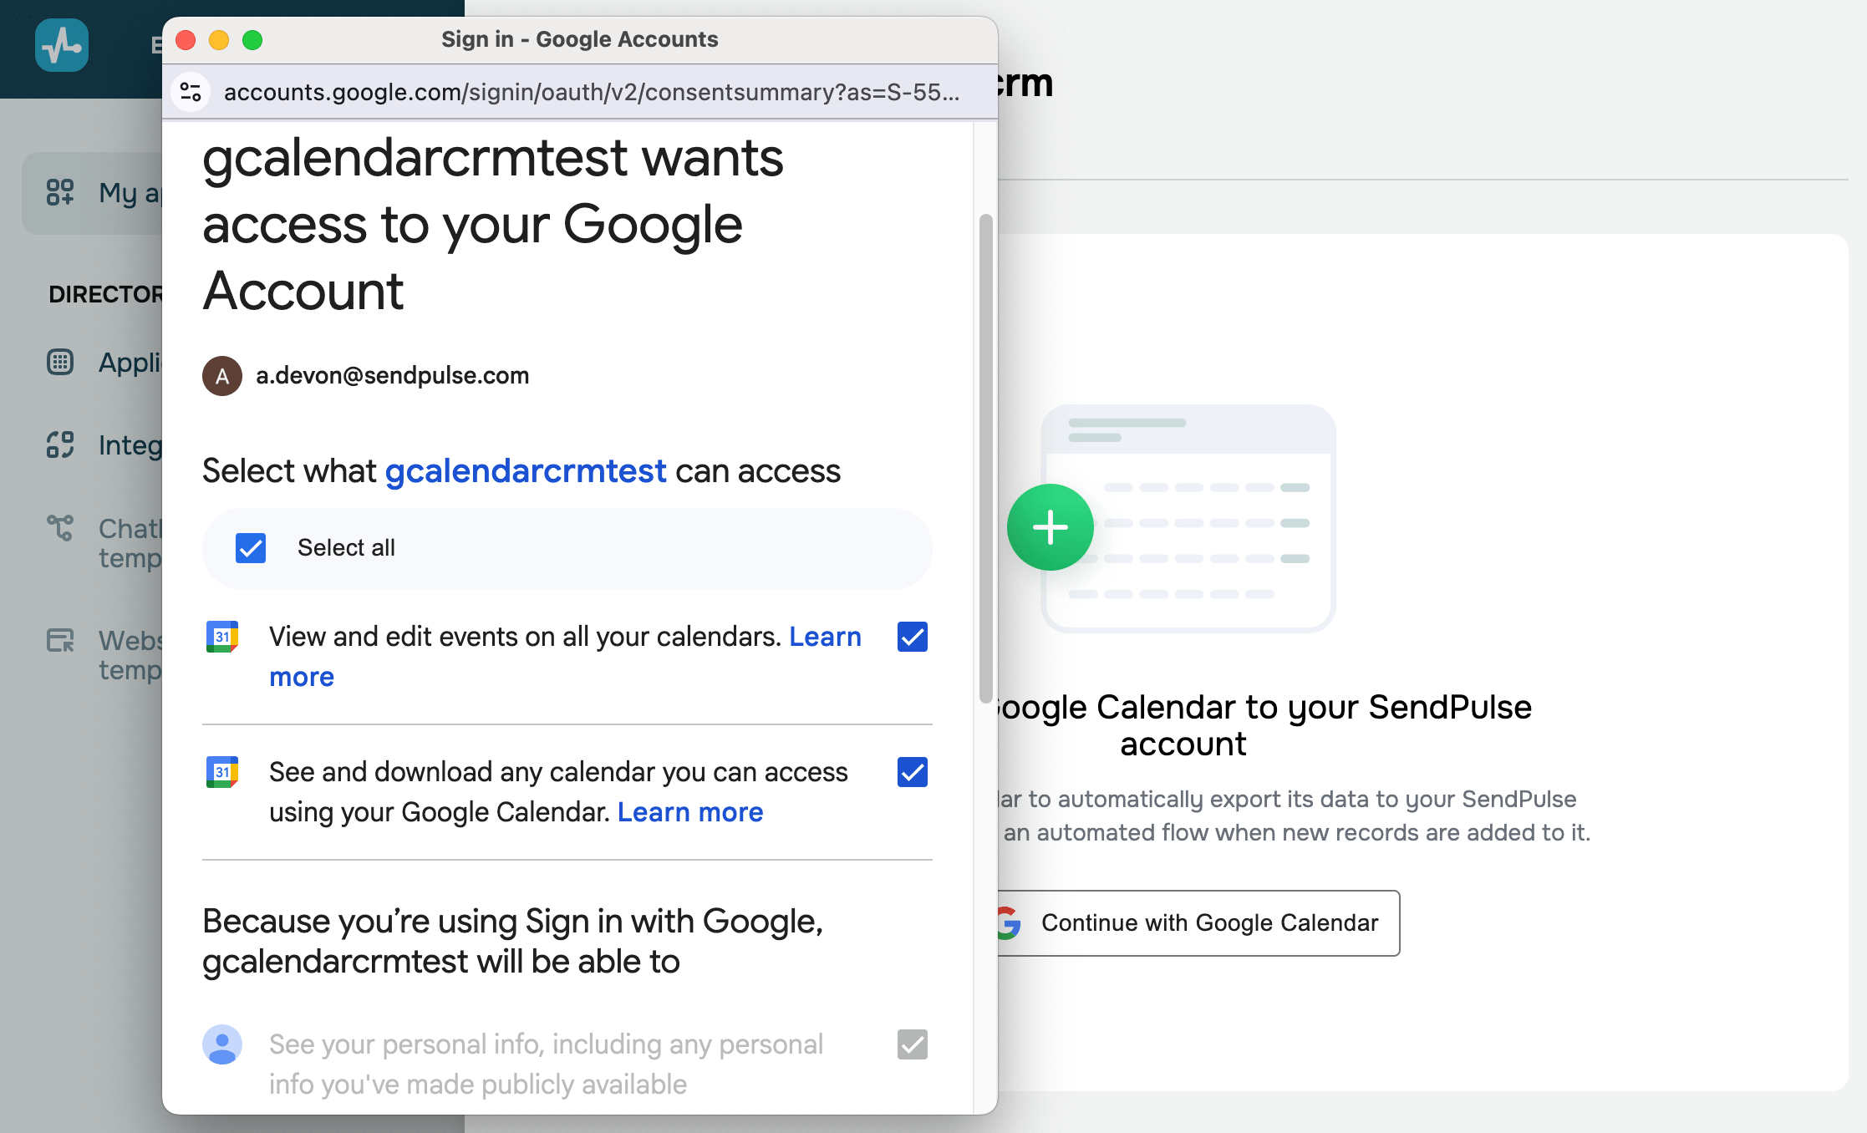Screen dimensions: 1867x1133
Task: Click the account avatar letter A
Action: [x=222, y=376]
